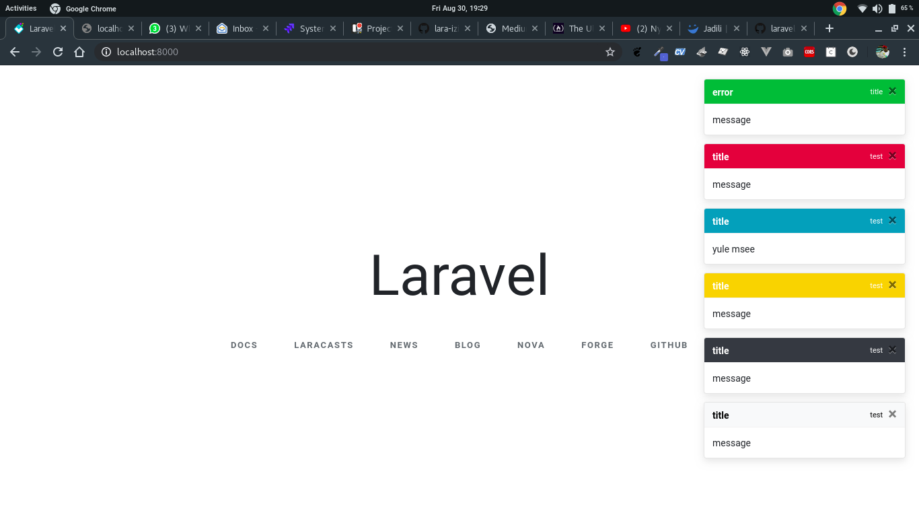Switch to the YouTube tab
Screen dimensions: 919x517
642,28
